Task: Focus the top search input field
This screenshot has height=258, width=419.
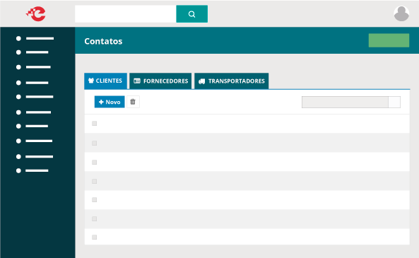Action: pos(126,14)
